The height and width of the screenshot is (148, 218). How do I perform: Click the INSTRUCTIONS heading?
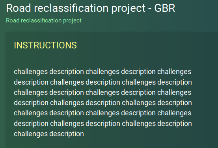[45, 45]
